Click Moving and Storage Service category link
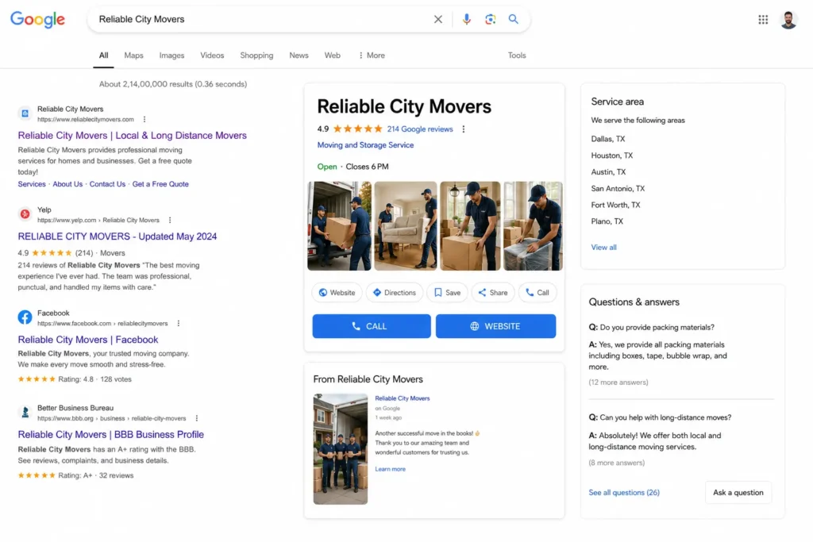Viewport: 813px width, 542px height. (x=365, y=145)
